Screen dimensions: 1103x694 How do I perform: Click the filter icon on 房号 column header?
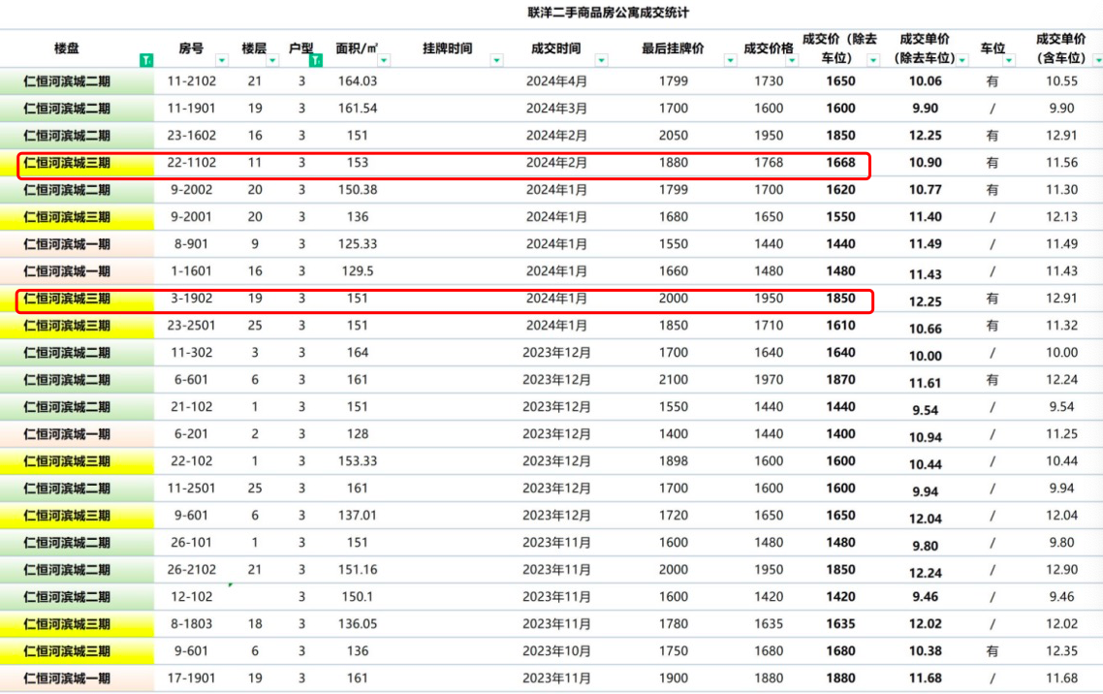pos(222,59)
